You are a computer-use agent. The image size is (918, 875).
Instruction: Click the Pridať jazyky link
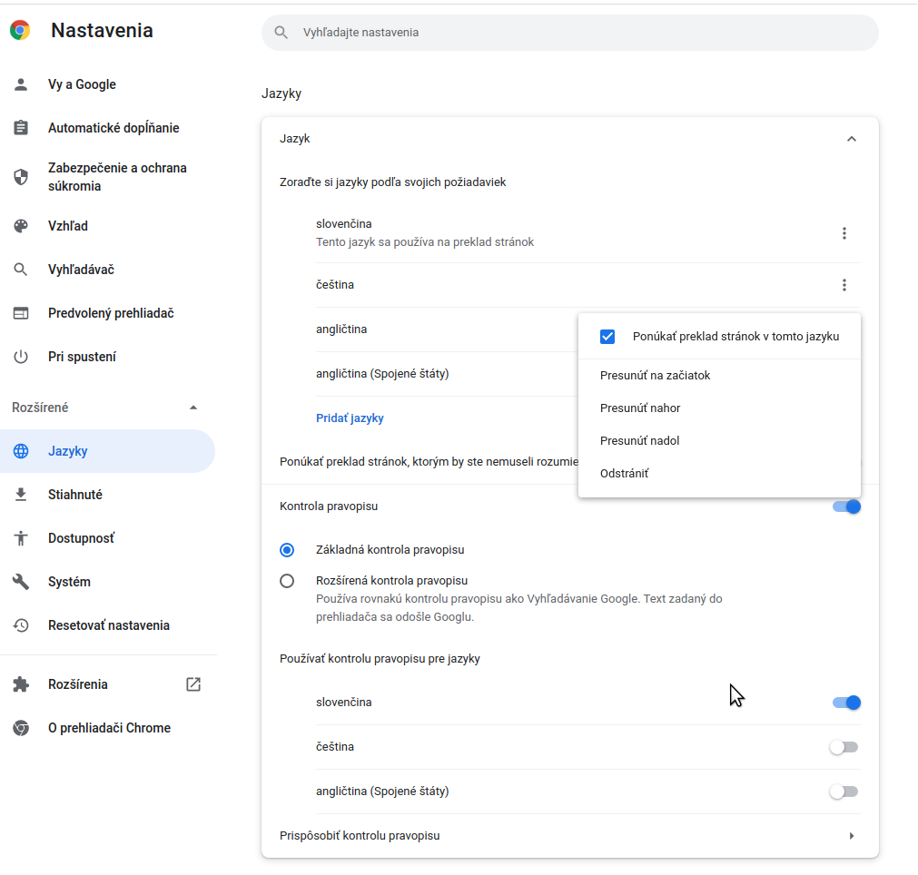pos(350,418)
